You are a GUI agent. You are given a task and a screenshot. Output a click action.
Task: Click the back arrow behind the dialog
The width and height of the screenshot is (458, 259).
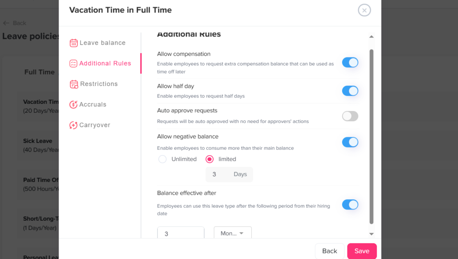tap(6, 23)
